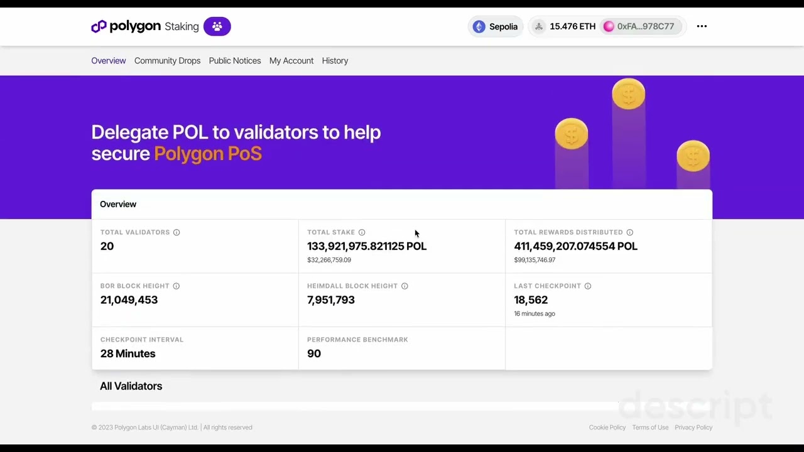Open the Sepolia network selector
Image resolution: width=804 pixels, height=452 pixels.
point(496,26)
